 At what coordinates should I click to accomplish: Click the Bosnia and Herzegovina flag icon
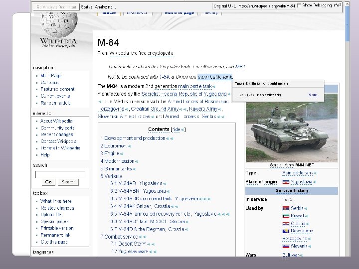coord(286,231)
